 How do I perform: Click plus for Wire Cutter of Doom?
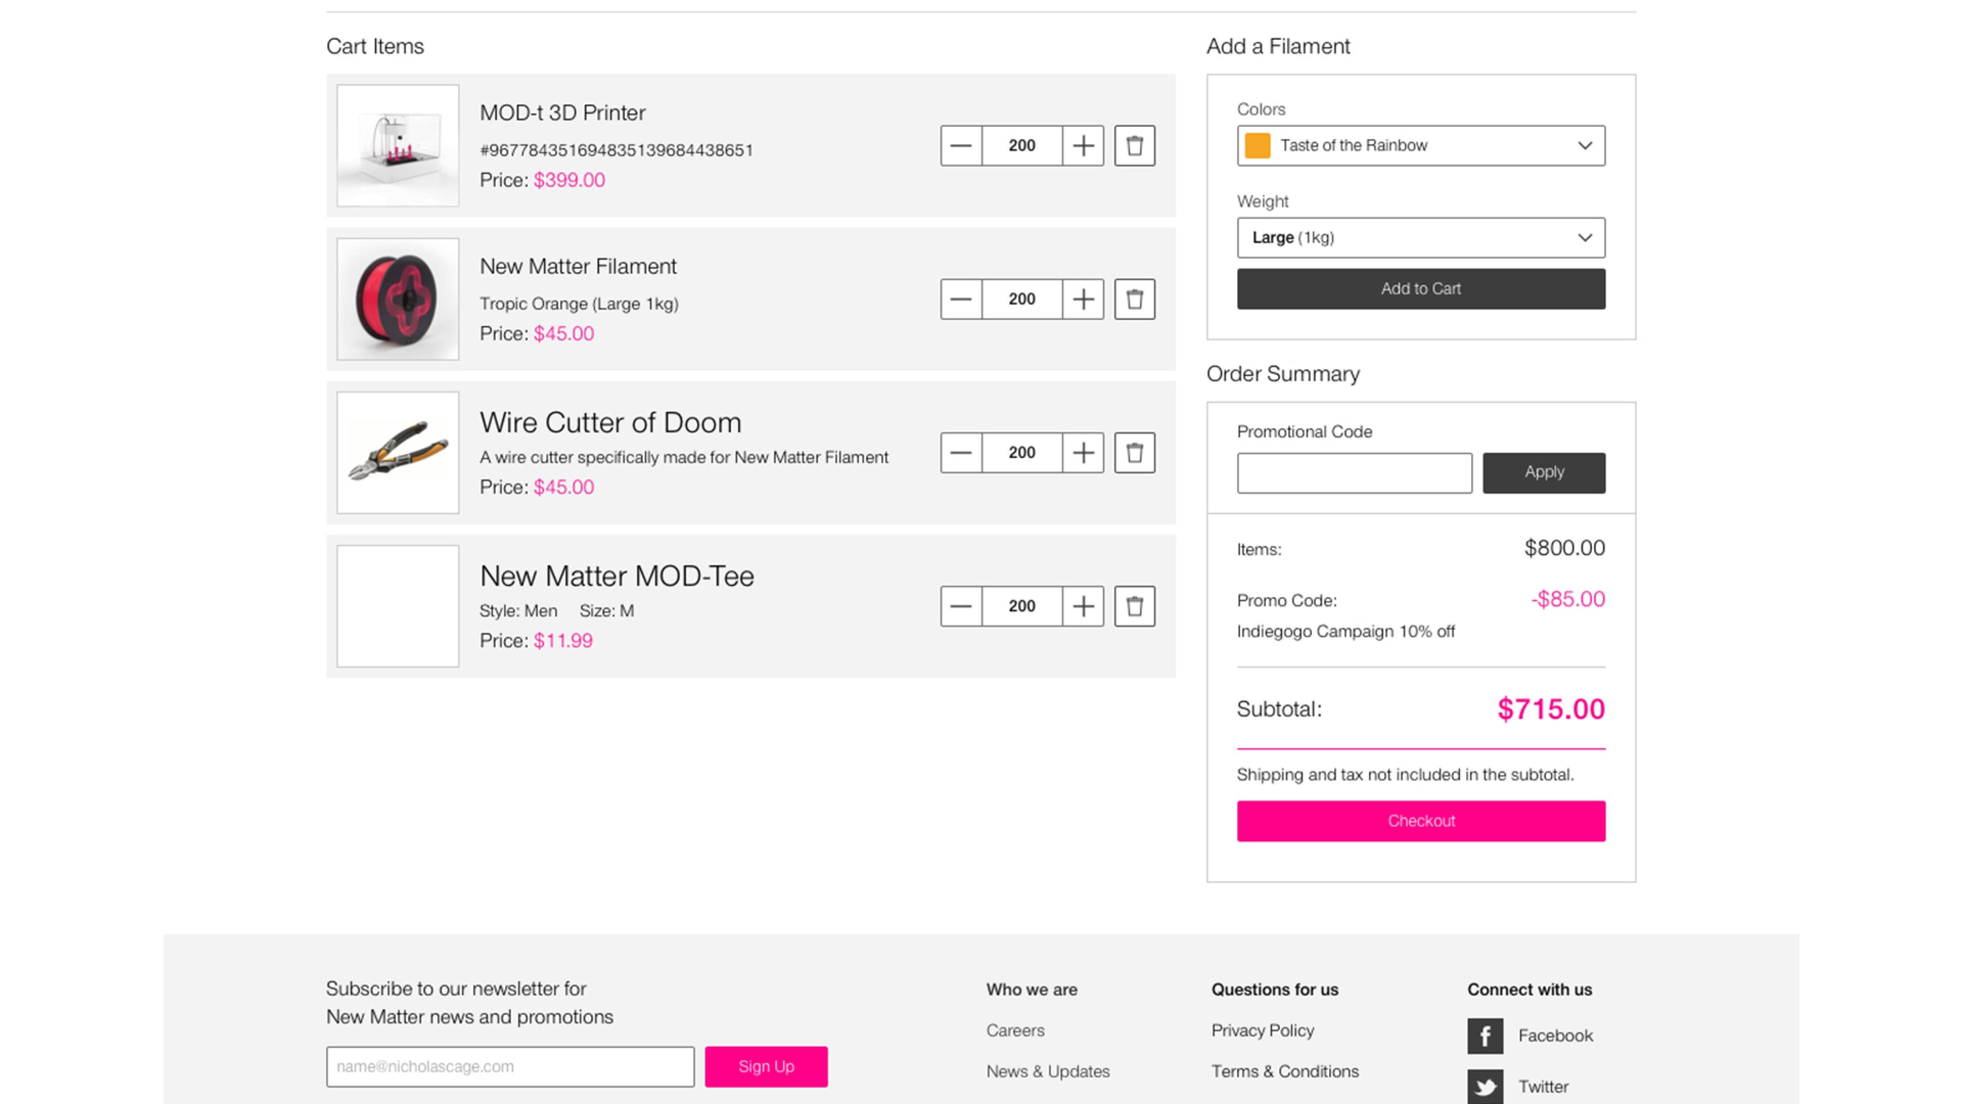(x=1082, y=452)
